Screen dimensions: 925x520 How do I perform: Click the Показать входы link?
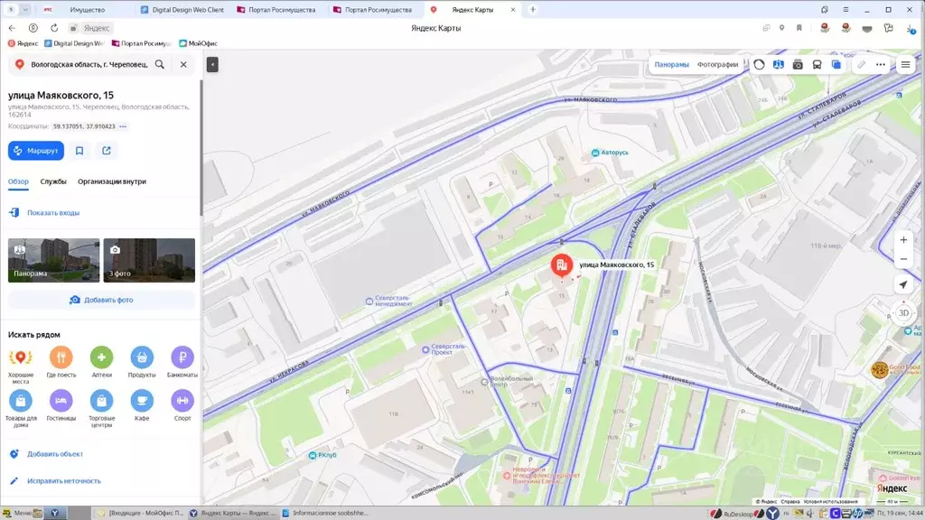click(x=53, y=213)
